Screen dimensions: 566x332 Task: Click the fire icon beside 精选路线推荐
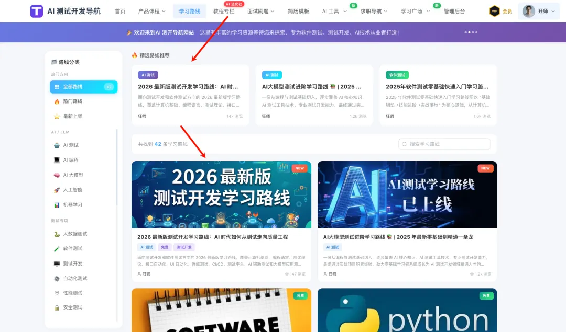click(134, 55)
